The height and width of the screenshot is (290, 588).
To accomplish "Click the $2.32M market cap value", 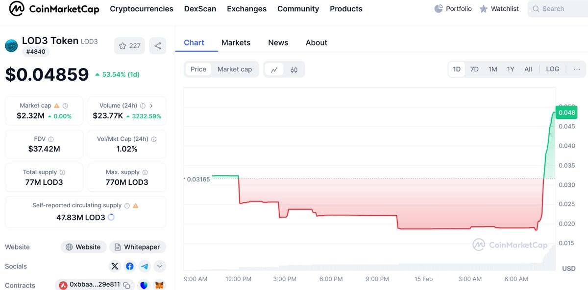I will tap(30, 116).
